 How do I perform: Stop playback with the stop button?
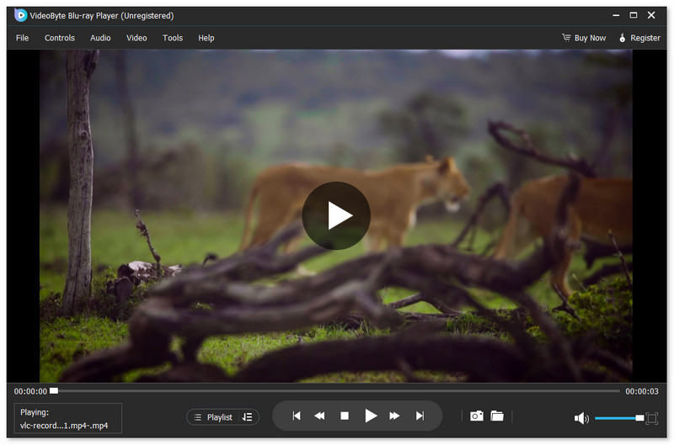pyautogui.click(x=345, y=416)
